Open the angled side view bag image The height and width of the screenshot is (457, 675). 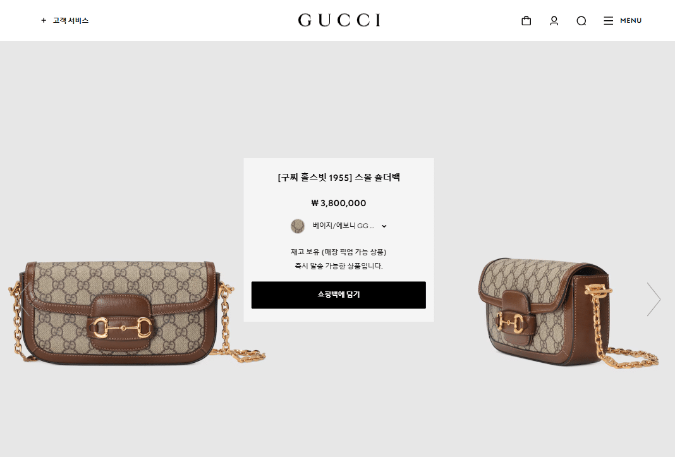568,313
